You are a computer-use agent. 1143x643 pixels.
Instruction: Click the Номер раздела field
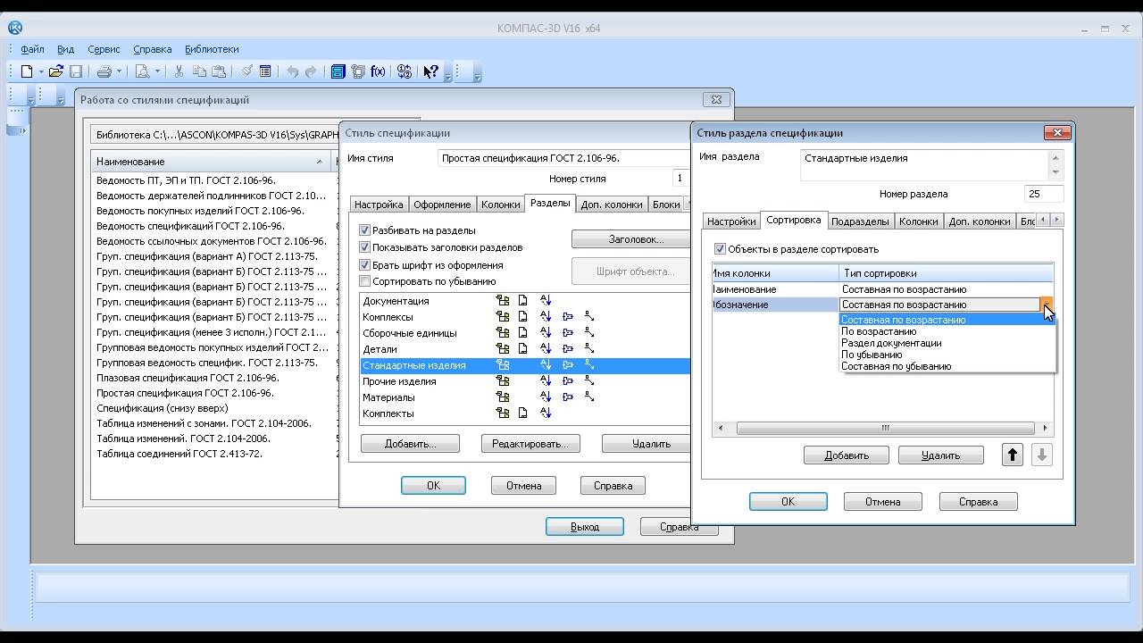point(1043,194)
